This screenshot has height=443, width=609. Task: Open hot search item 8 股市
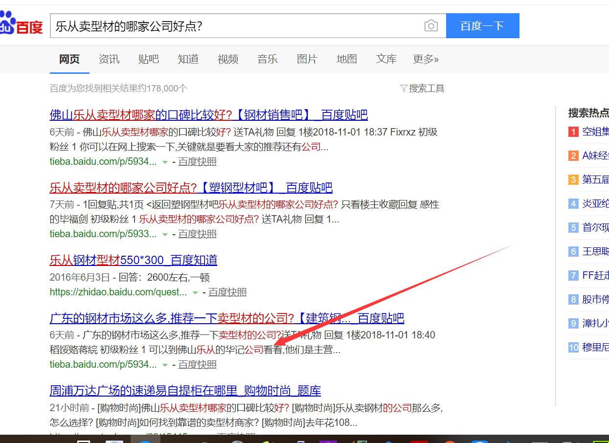point(595,299)
